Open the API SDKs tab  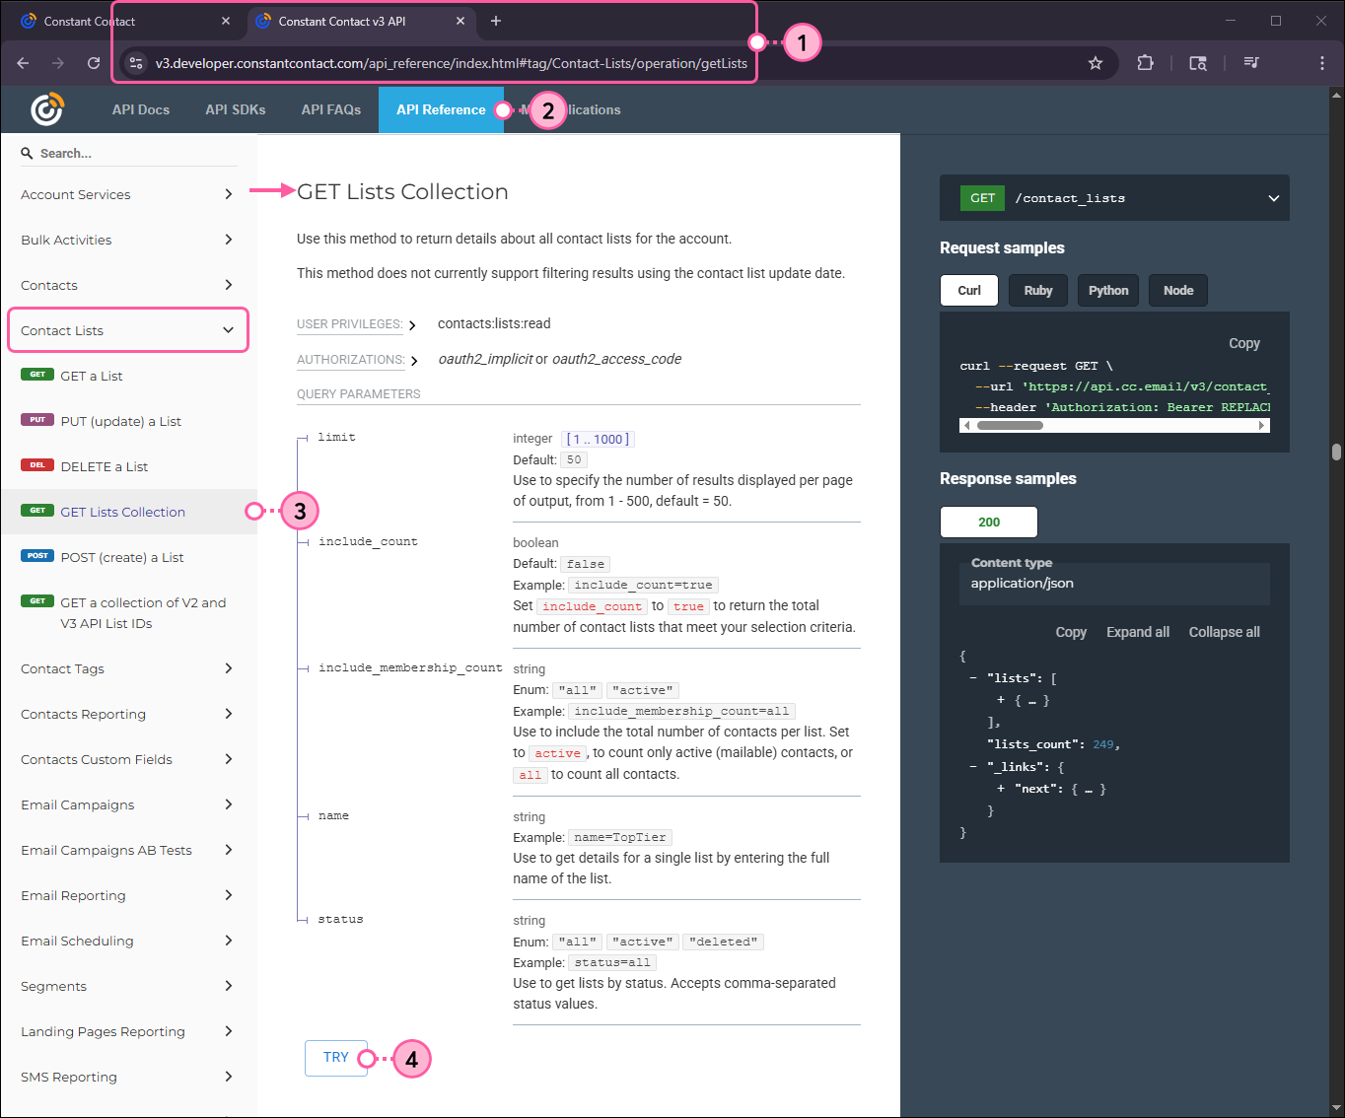pos(236,109)
